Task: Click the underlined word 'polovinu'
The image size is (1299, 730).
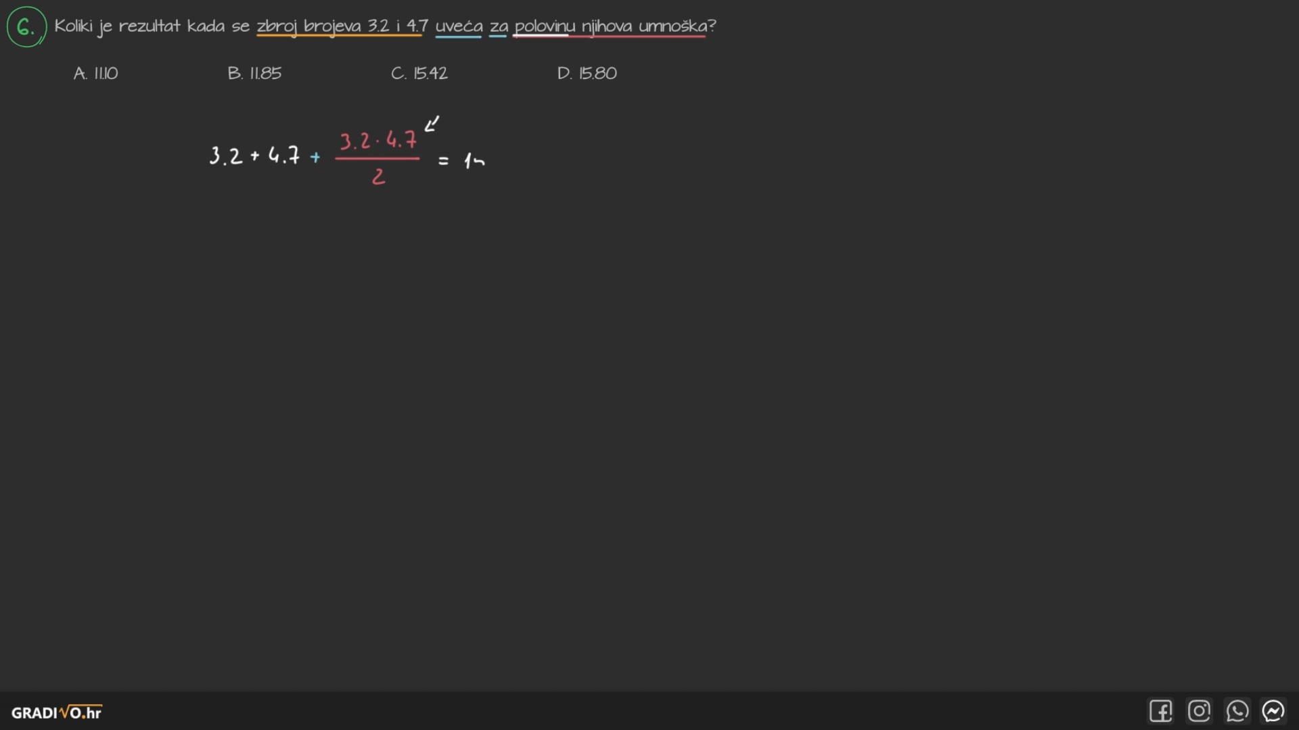Action: (x=545, y=26)
